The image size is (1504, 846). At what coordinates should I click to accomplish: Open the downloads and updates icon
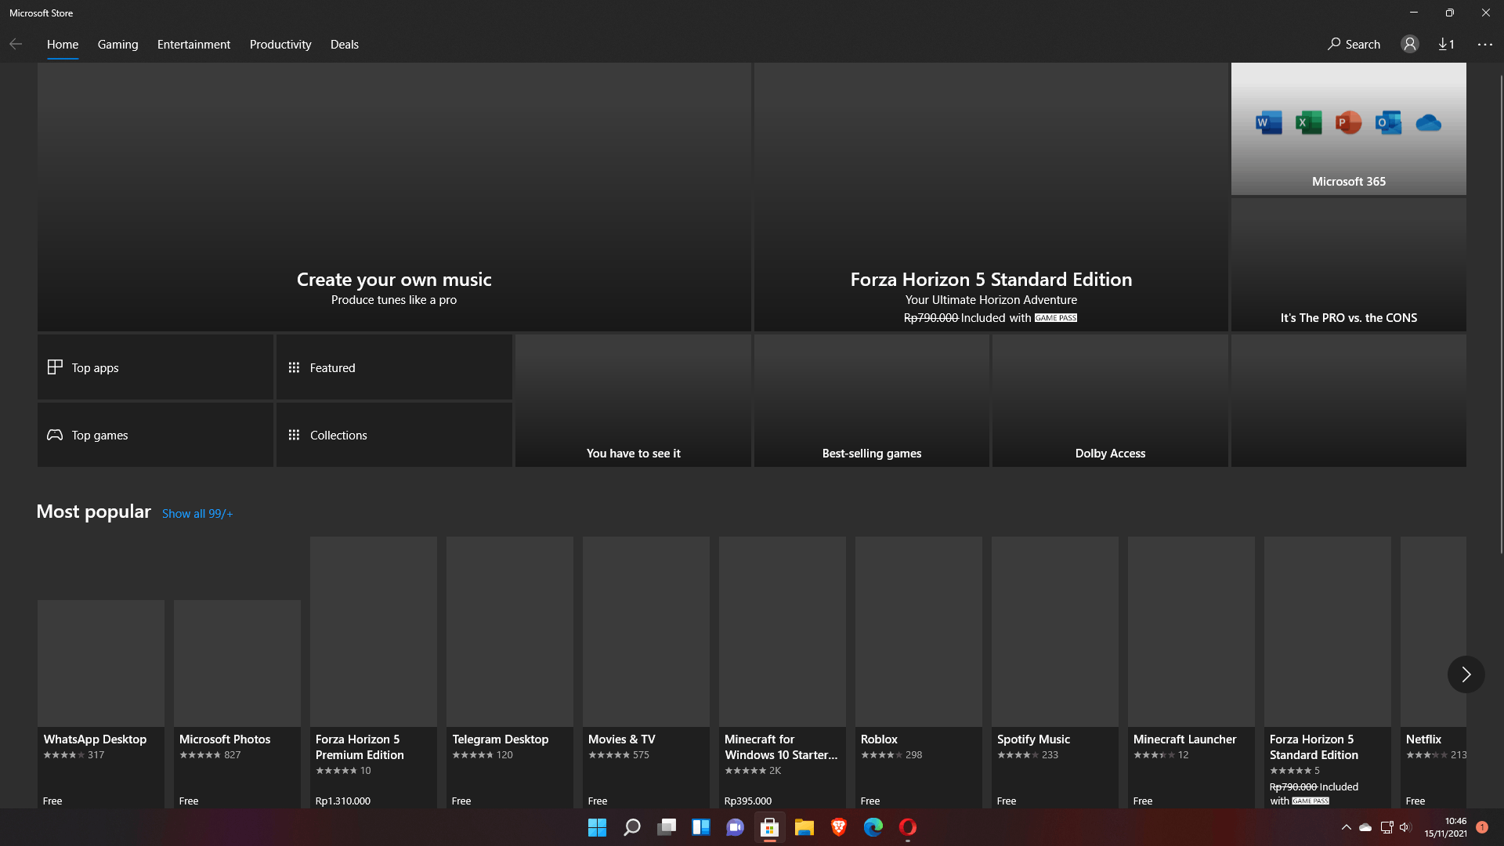[1446, 45]
